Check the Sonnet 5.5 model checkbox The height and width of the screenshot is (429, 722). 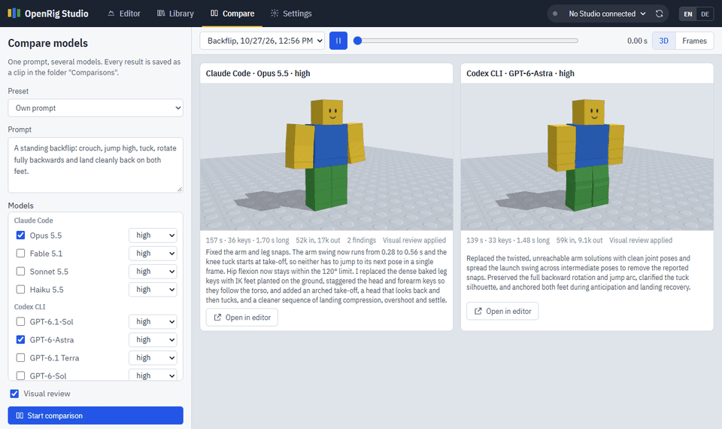(20, 271)
